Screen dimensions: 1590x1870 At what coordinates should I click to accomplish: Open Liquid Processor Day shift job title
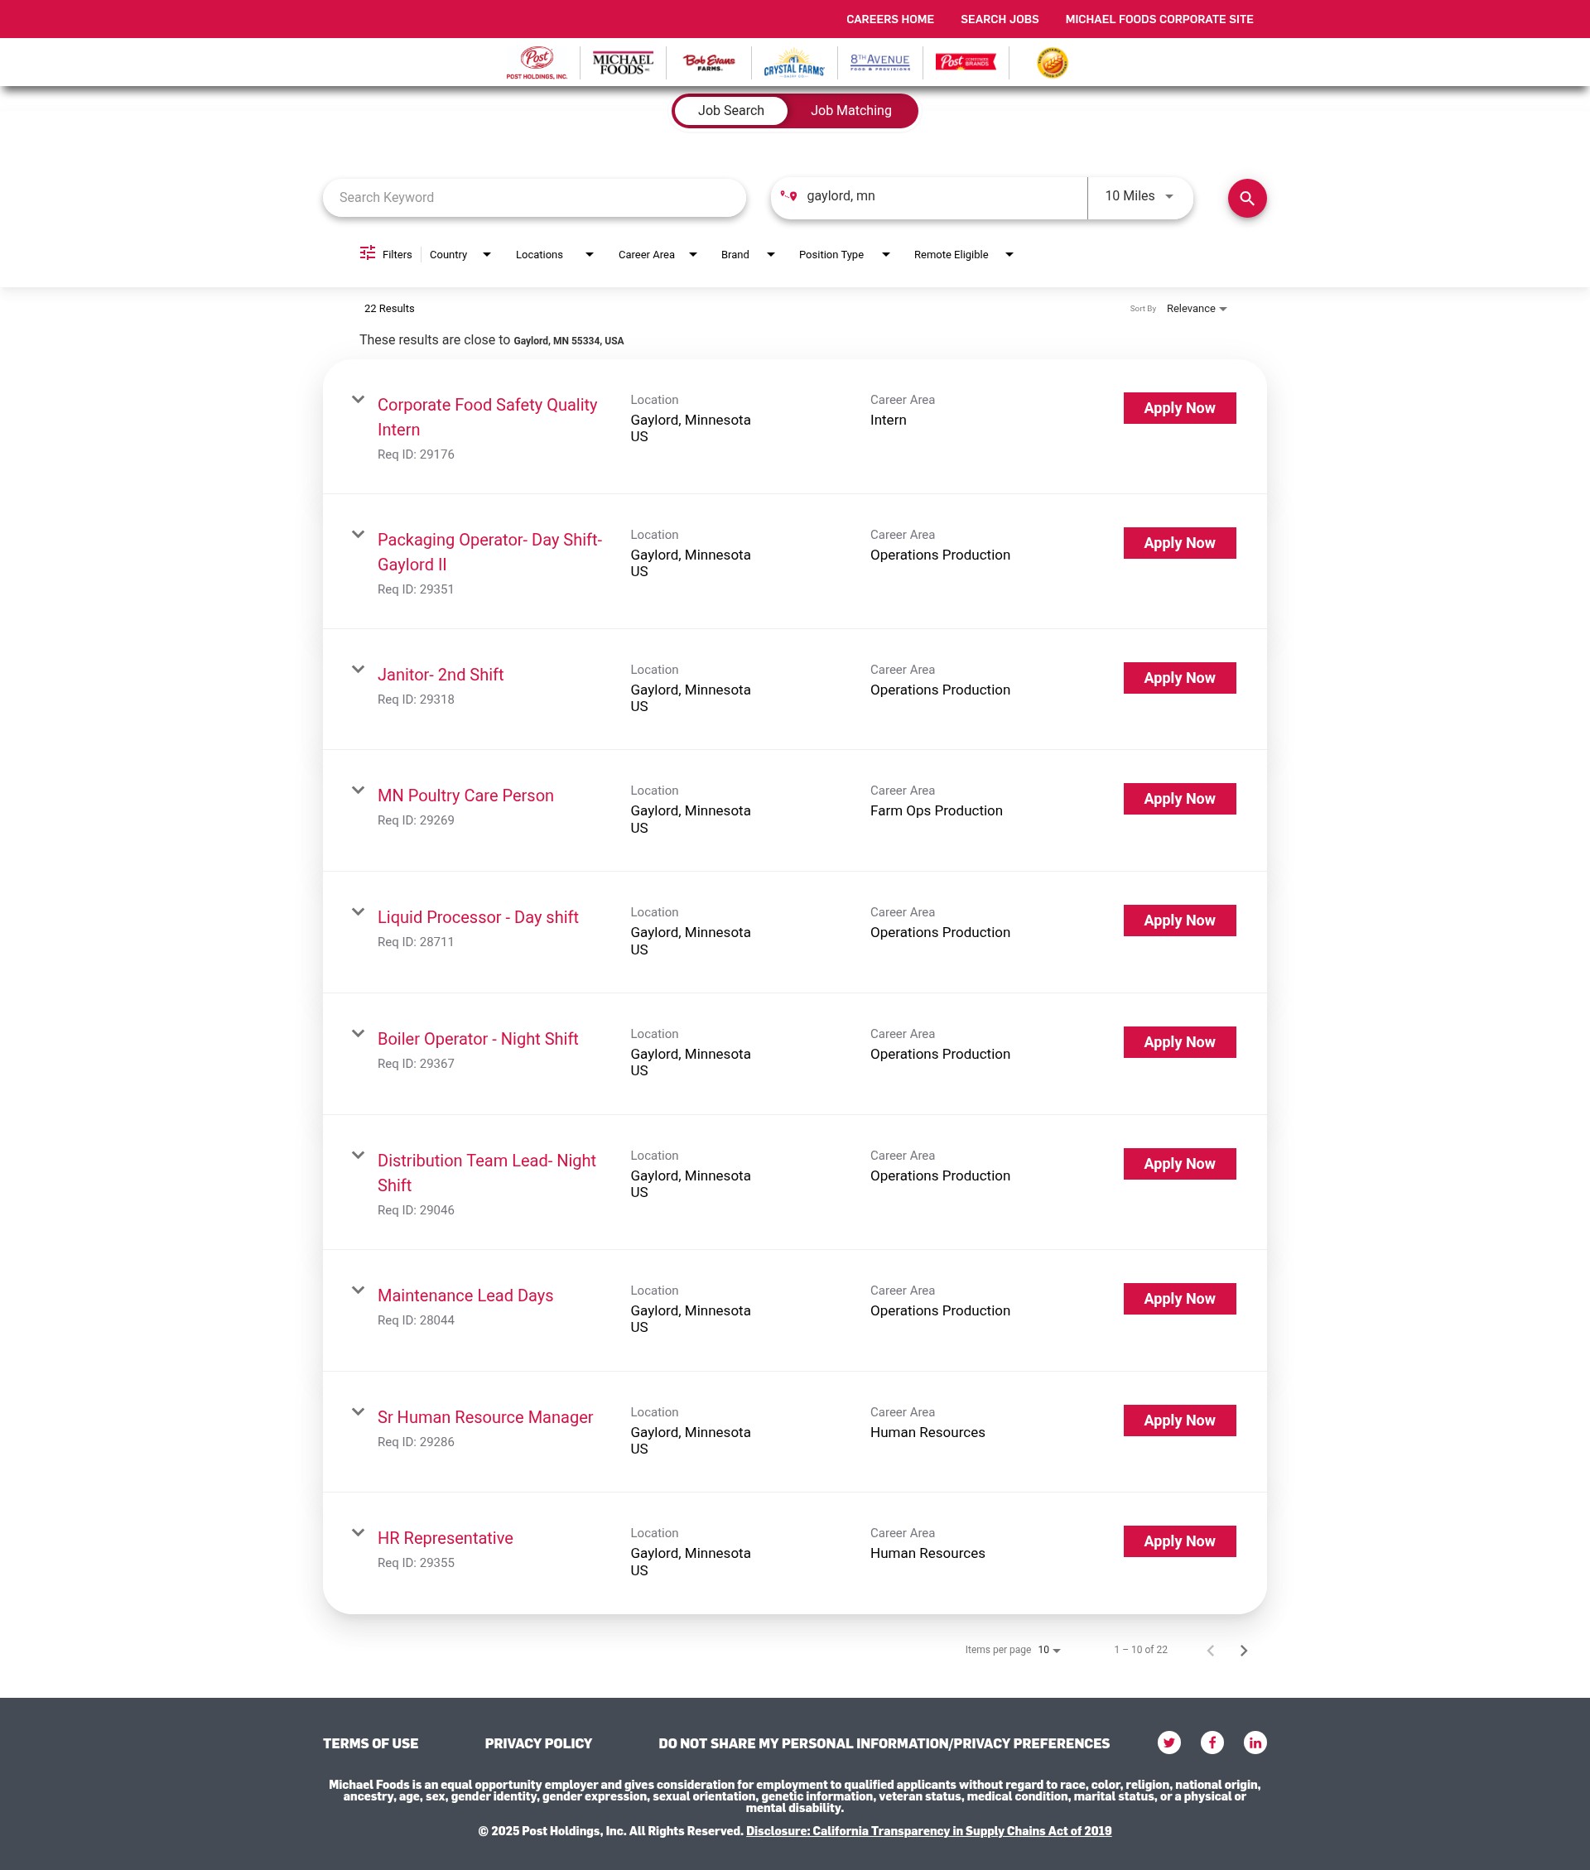click(478, 917)
